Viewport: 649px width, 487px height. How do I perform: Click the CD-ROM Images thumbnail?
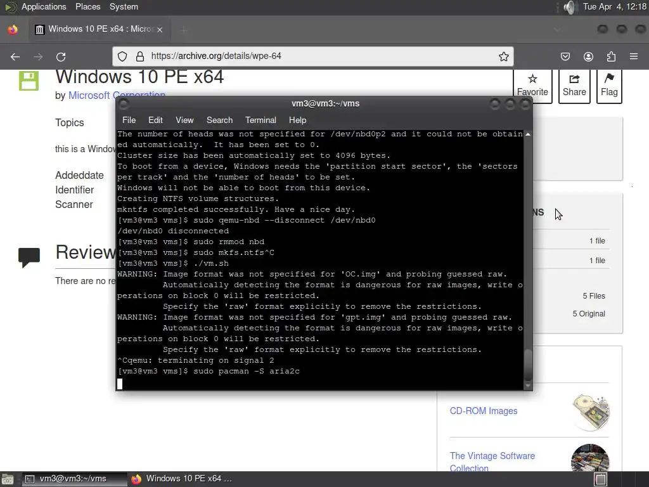[x=591, y=412]
